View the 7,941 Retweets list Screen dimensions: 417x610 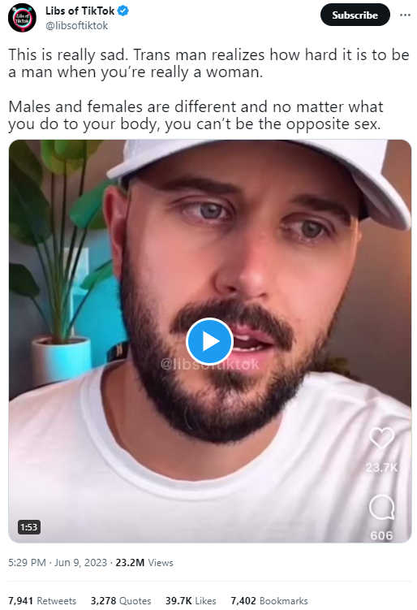point(42,601)
